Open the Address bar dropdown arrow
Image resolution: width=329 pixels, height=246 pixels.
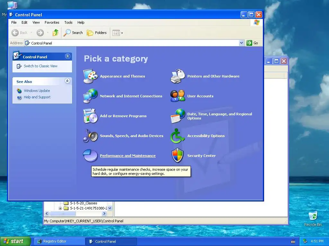pyautogui.click(x=241, y=43)
